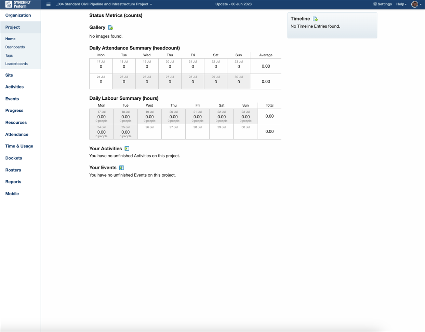Click the SYNCHRO Perform logo
The width and height of the screenshot is (425, 332).
pos(18,4)
